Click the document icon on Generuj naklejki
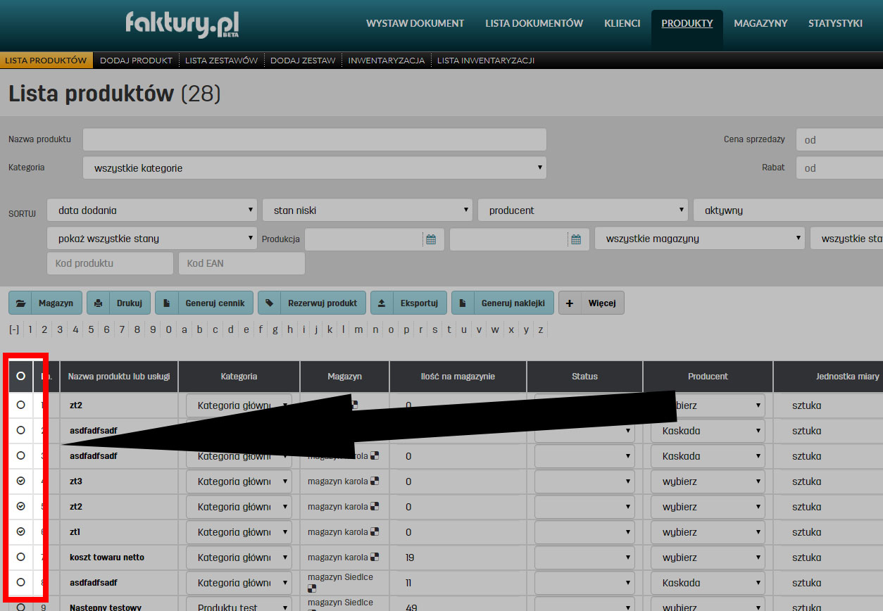This screenshot has width=883, height=611. pos(463,303)
